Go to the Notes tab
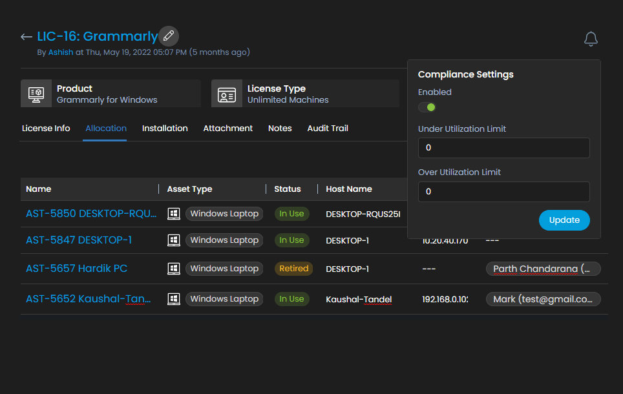Image resolution: width=623 pixels, height=394 pixels. [280, 129]
